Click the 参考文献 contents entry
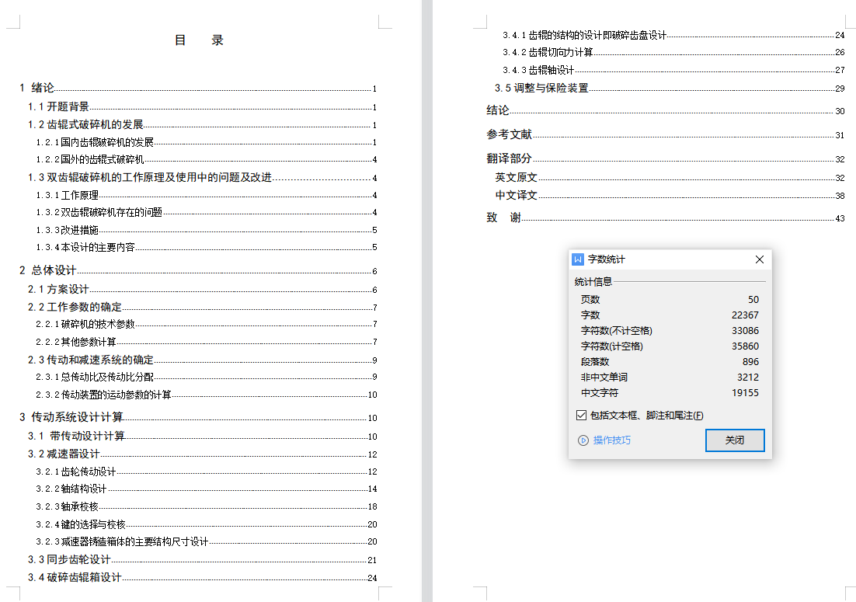 click(509, 134)
